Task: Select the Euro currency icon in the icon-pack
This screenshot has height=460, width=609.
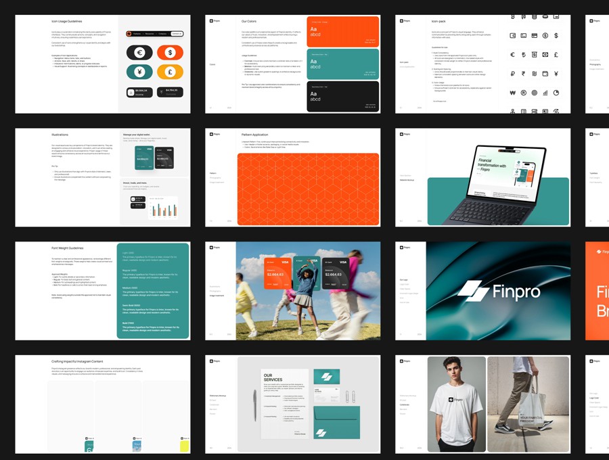Action: (512, 54)
